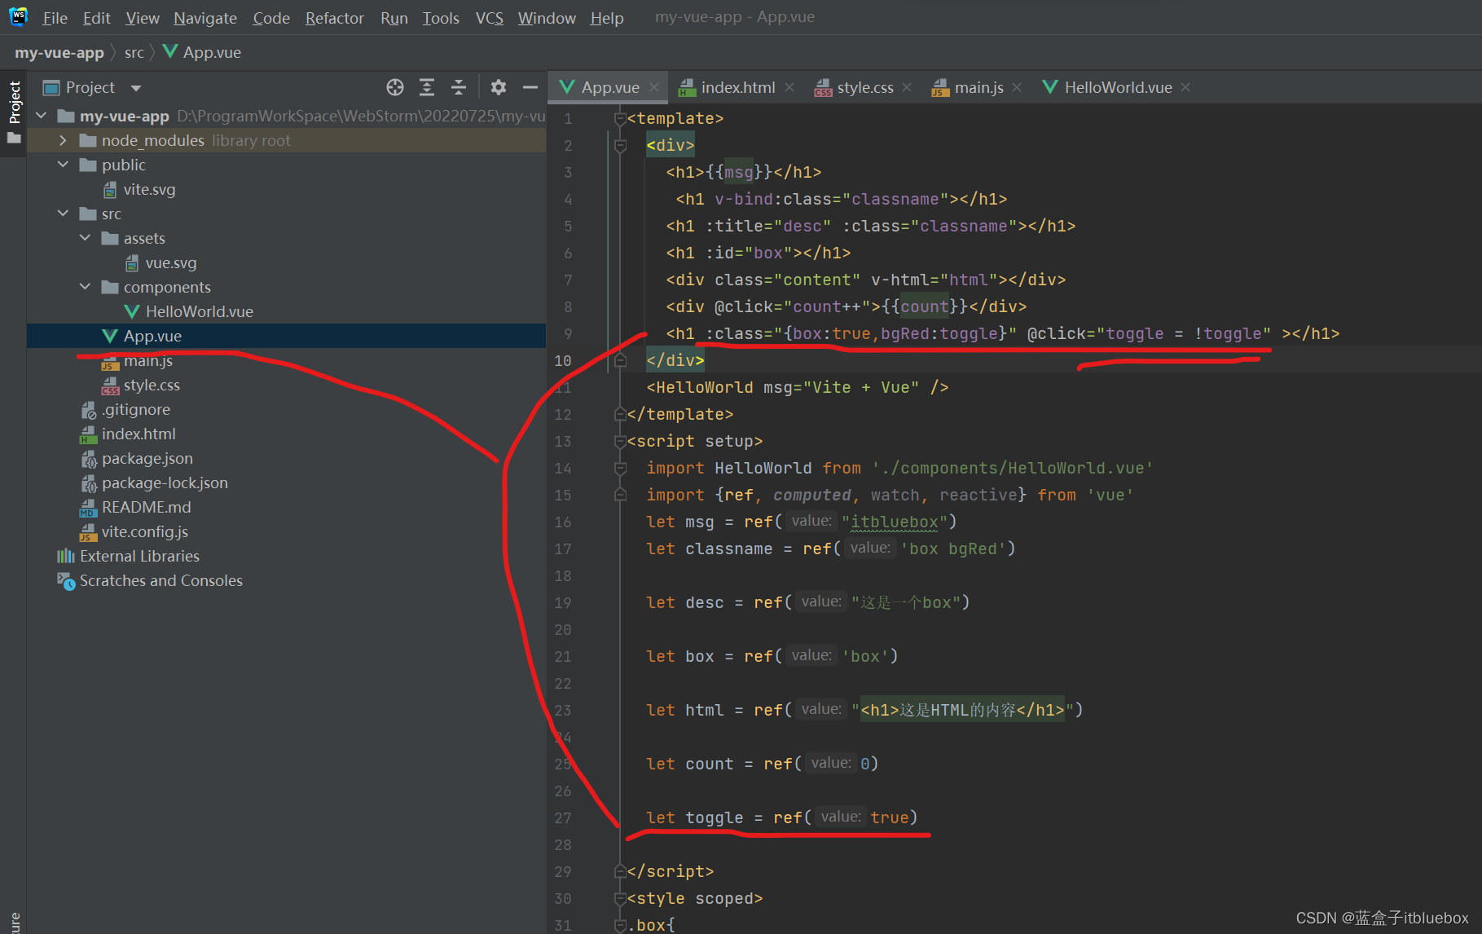
Task: Hide the Project tool window
Action: 530,87
